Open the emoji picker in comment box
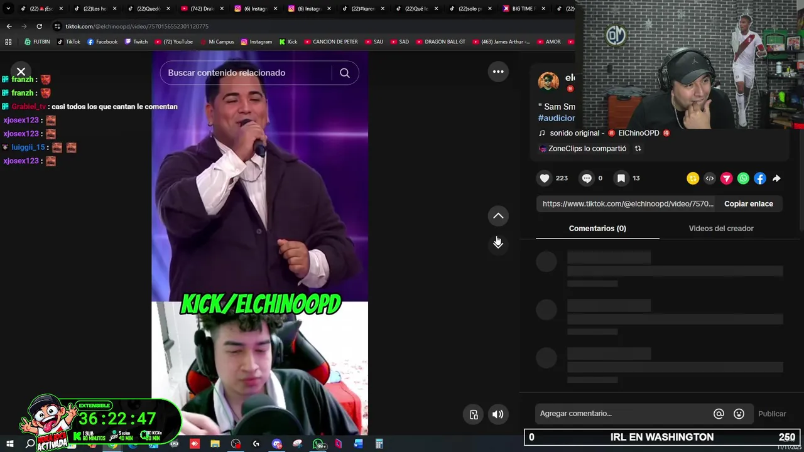This screenshot has height=452, width=804. (739, 414)
